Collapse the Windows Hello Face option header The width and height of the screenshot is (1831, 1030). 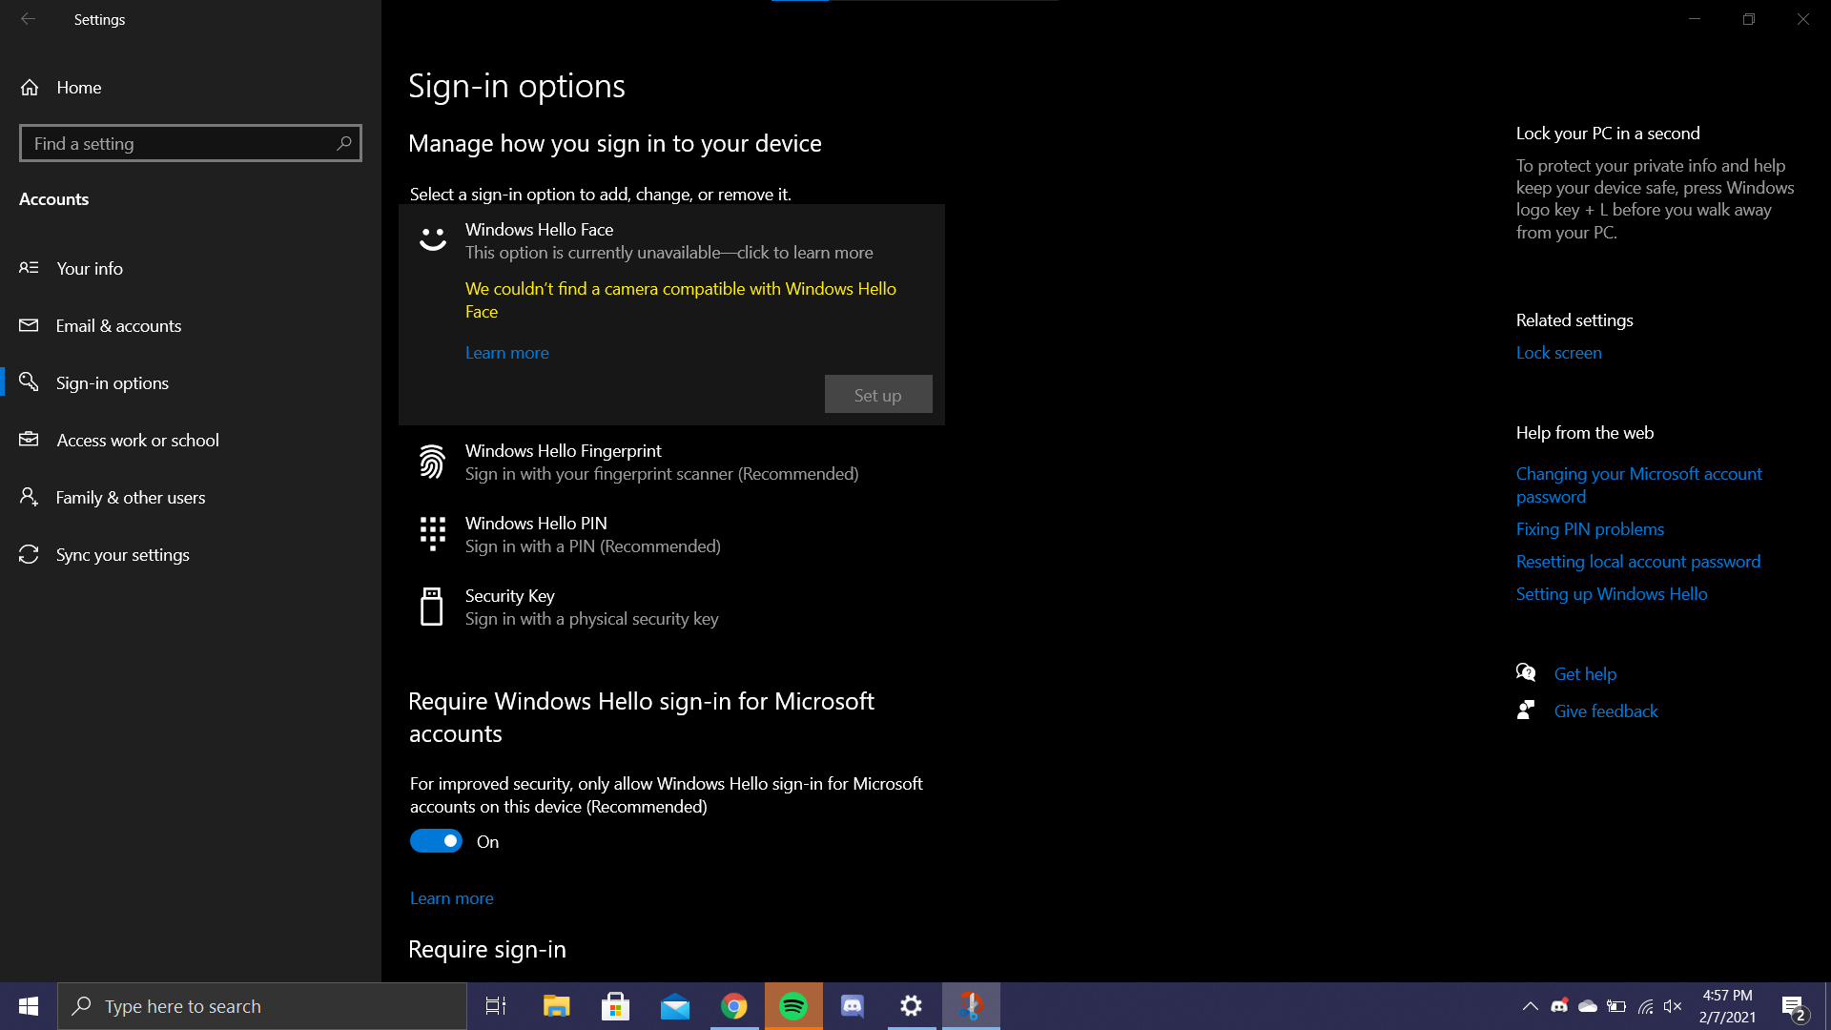click(x=671, y=240)
